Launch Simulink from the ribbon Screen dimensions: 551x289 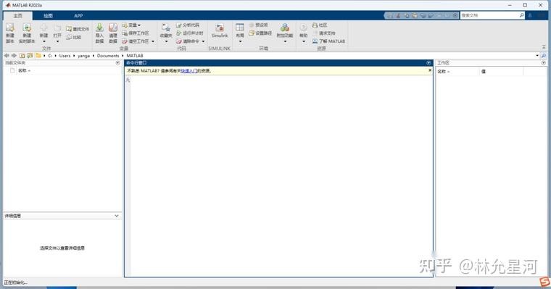tap(220, 30)
